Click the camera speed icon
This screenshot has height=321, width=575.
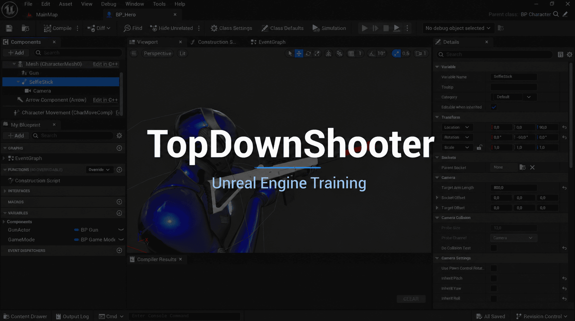coord(419,53)
